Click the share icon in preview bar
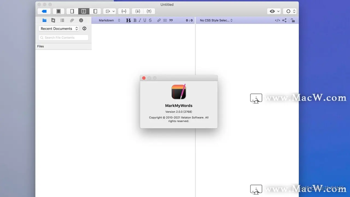The width and height of the screenshot is (350, 197). point(284,20)
